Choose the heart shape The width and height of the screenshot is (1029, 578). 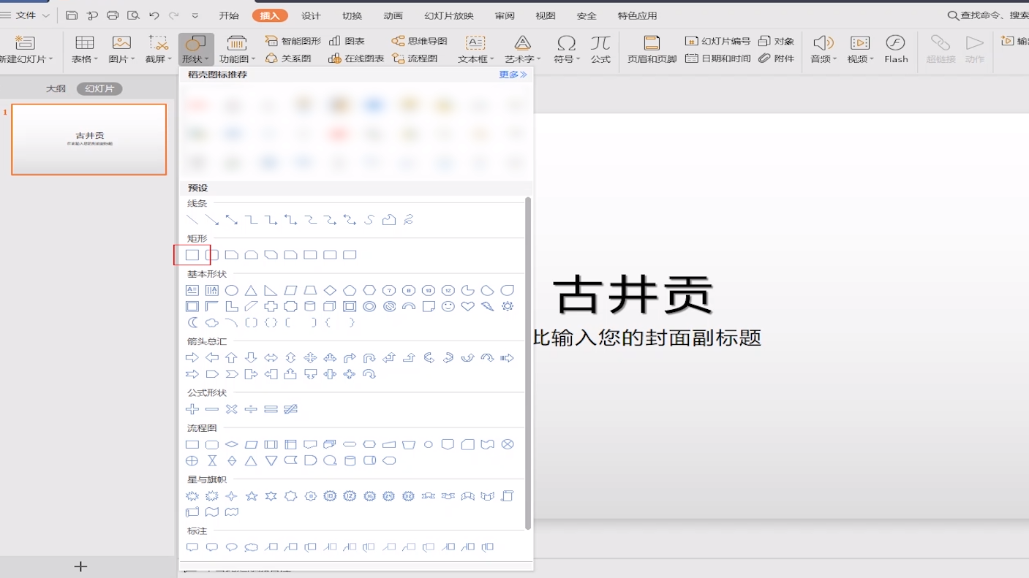click(x=468, y=306)
